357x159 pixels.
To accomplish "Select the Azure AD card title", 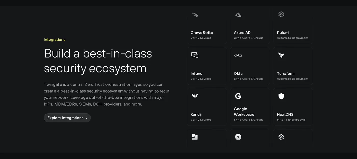I will [x=242, y=33].
